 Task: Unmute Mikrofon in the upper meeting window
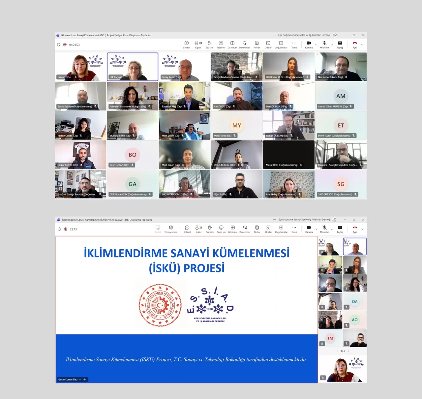click(x=324, y=45)
